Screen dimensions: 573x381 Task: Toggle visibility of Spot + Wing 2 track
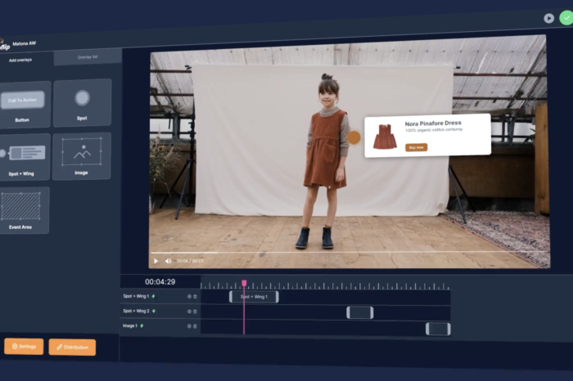pyautogui.click(x=189, y=311)
